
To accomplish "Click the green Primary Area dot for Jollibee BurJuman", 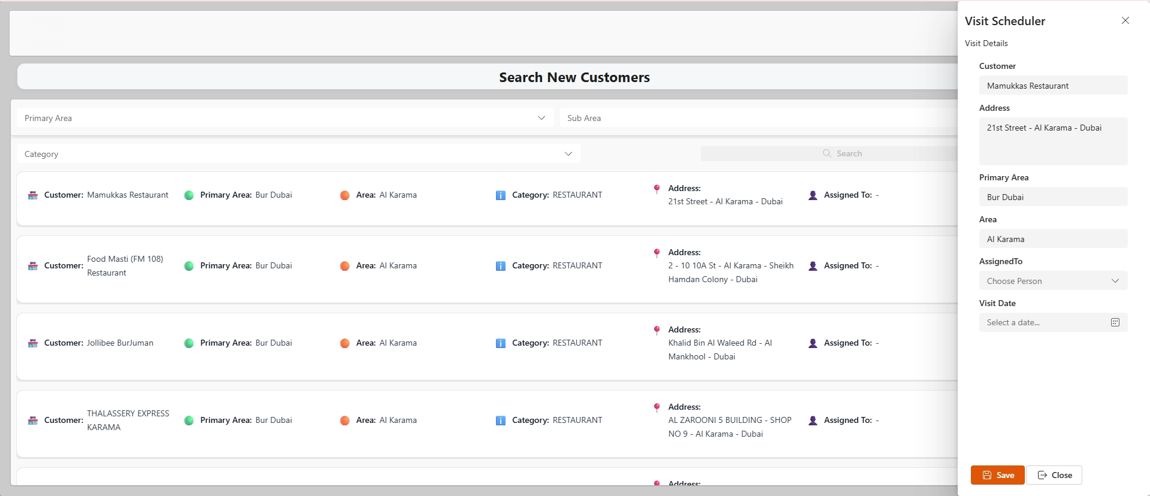I will [x=189, y=343].
